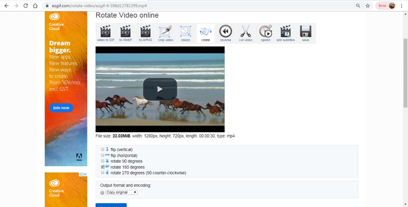Open the video speed tool
The image size is (408, 207).
click(x=265, y=33)
